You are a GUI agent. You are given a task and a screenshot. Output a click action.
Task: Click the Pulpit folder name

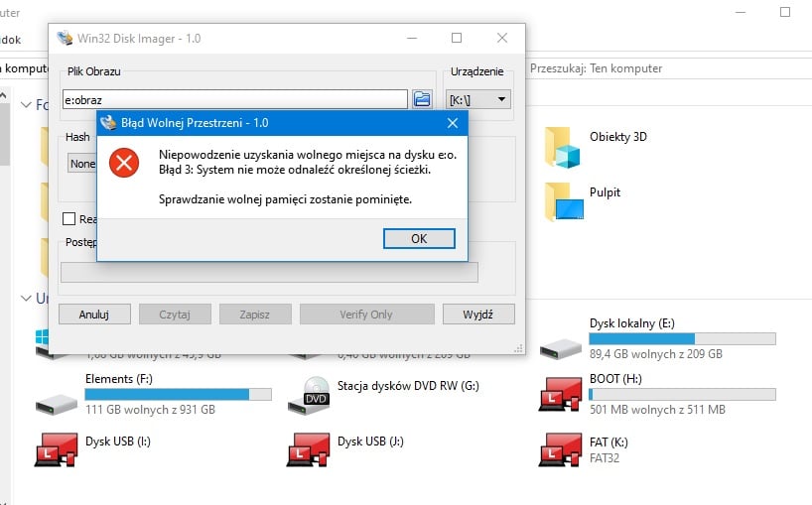point(605,192)
